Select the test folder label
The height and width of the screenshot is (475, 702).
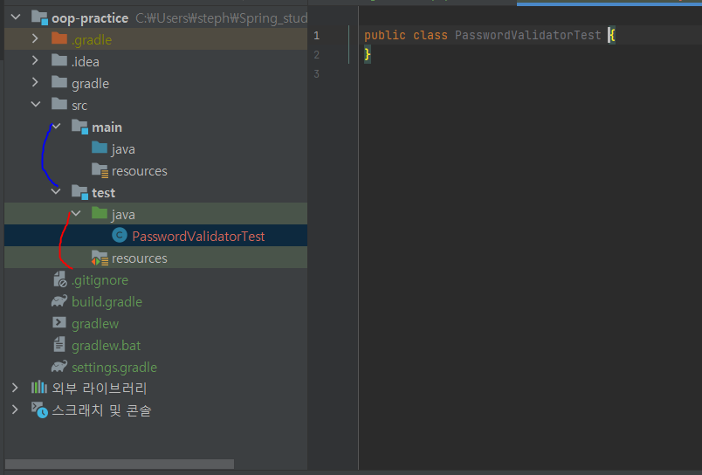103,193
